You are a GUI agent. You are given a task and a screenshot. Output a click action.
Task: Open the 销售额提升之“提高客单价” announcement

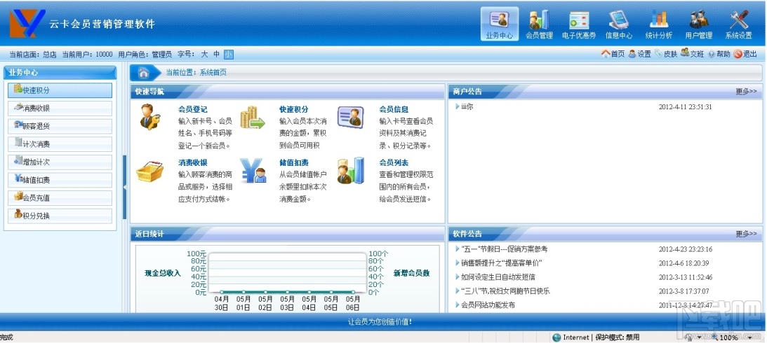point(501,263)
